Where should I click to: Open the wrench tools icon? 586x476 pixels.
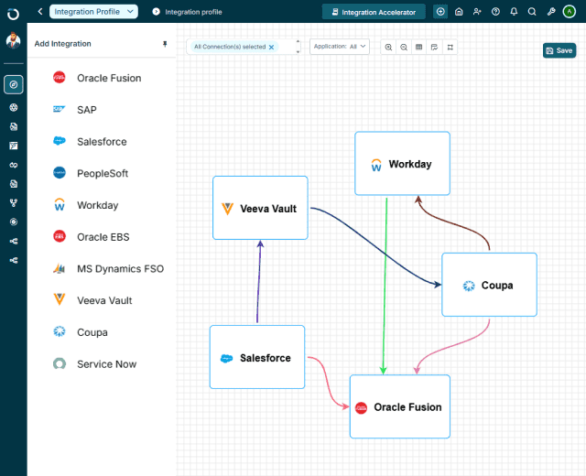(551, 12)
